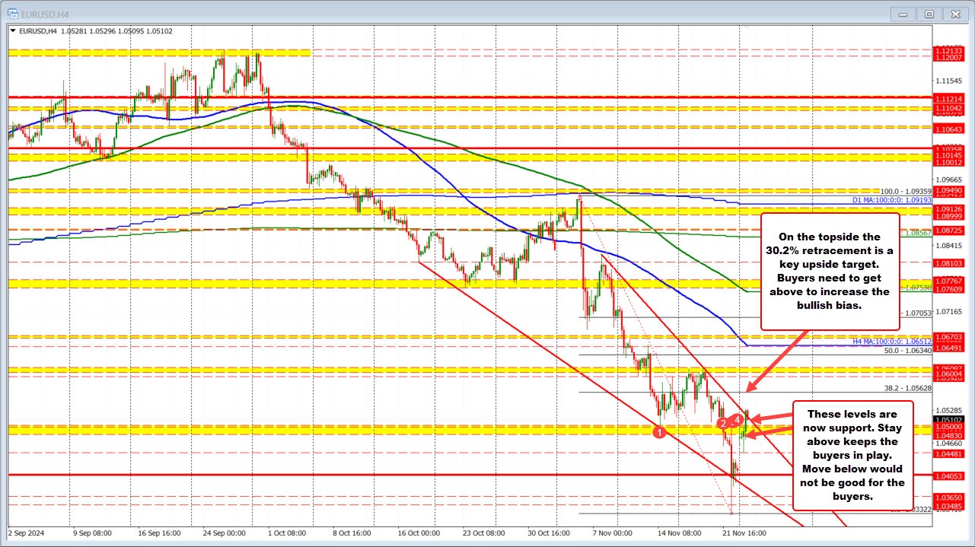
Task: Restore down the chart window
Action: click(x=929, y=13)
